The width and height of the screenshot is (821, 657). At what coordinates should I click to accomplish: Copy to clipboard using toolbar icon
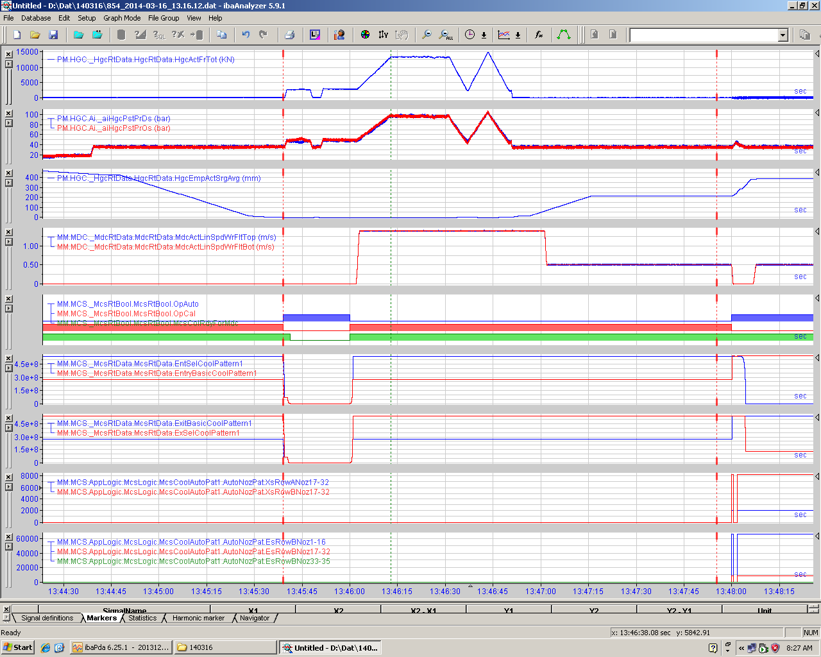pyautogui.click(x=222, y=35)
